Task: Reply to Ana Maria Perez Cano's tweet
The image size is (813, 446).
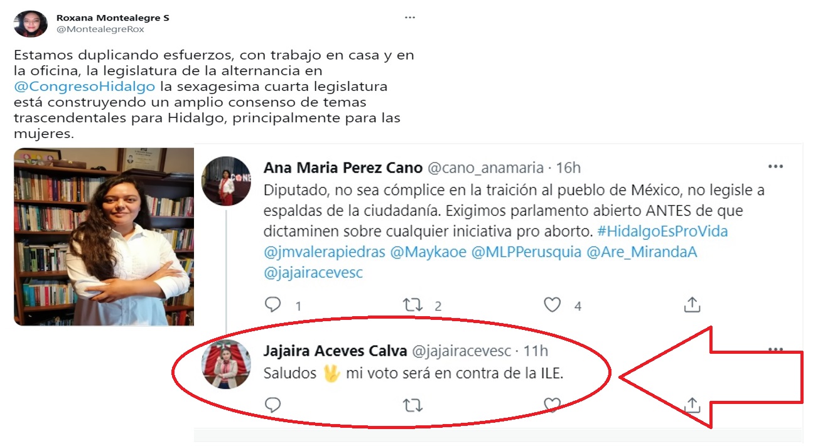Action: pos(272,305)
